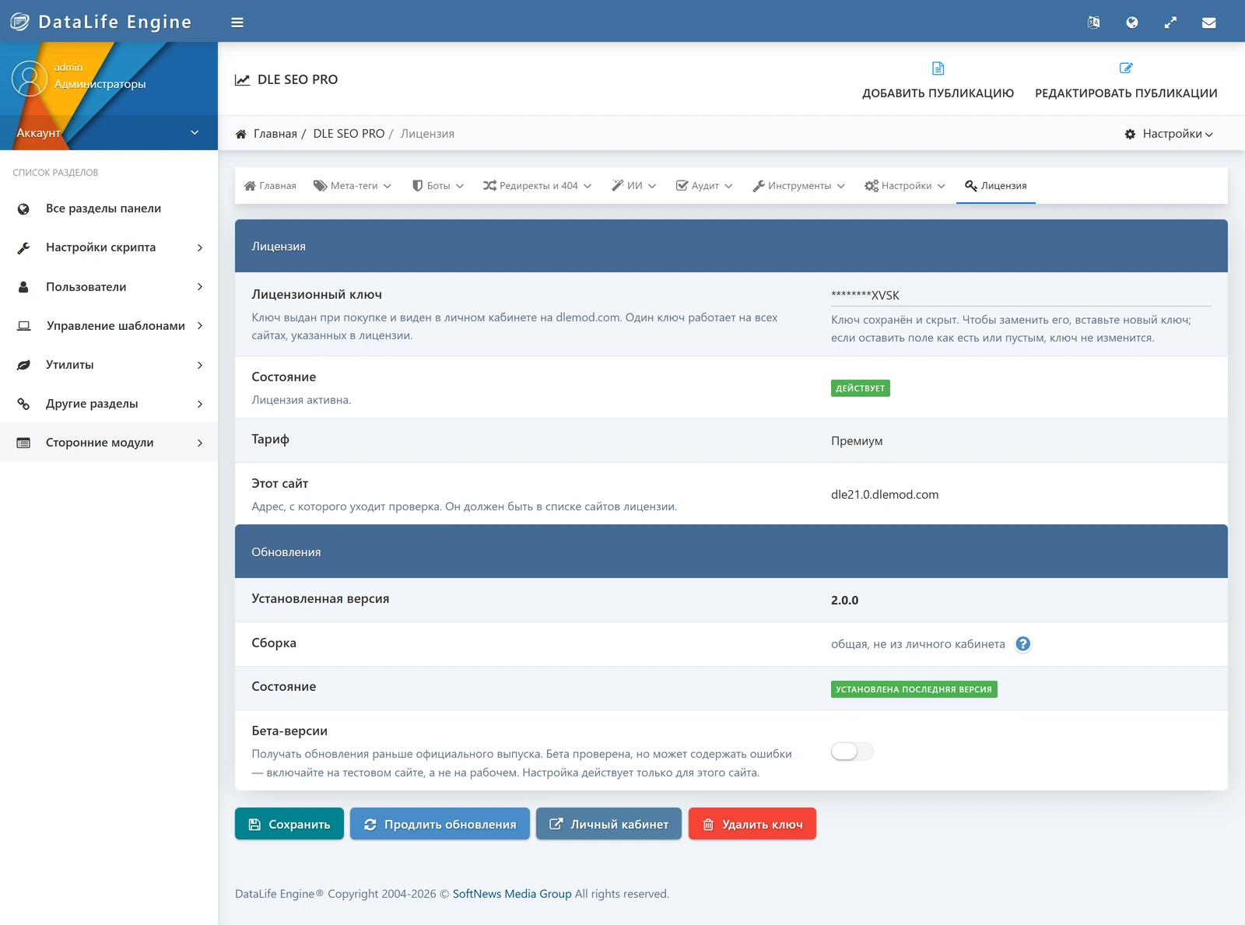Screen dimensions: 1245x925
Task: Click the РЕДАКТИРОВАТЬ ПУБЛИКАЦИИ link
Action: [1126, 80]
